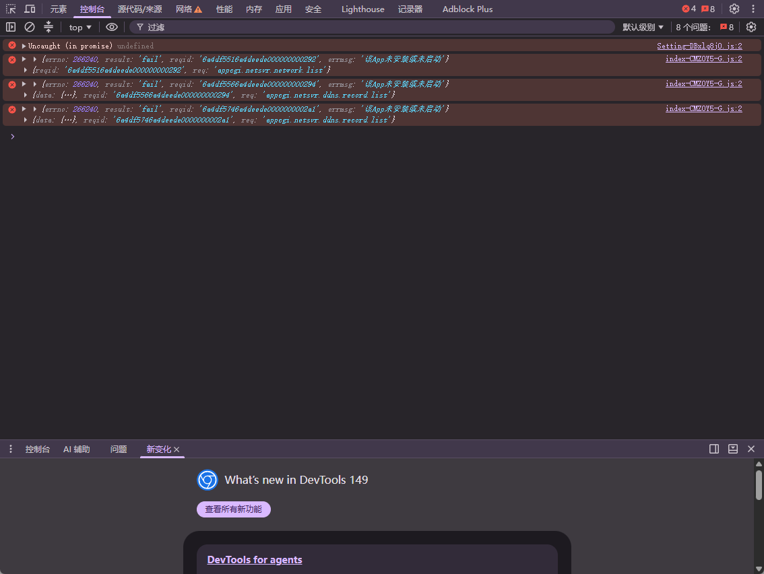Open the Lighthouse tab
The height and width of the screenshot is (574, 764).
pos(362,9)
